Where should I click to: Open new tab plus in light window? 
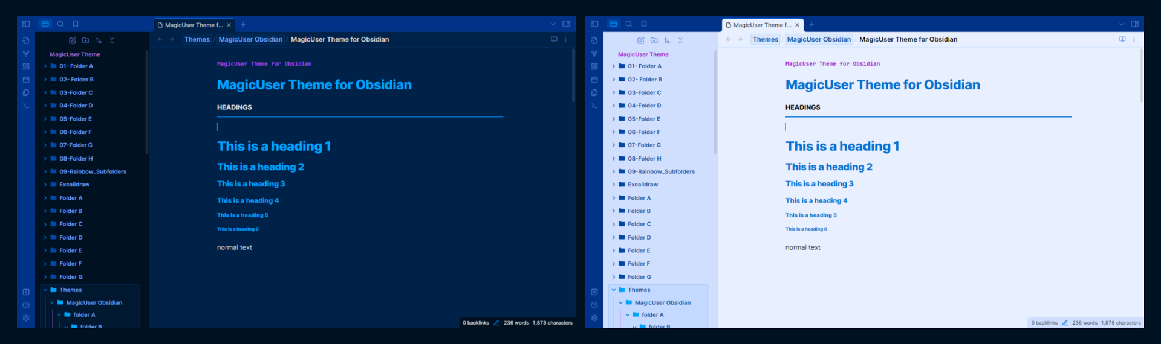click(811, 24)
